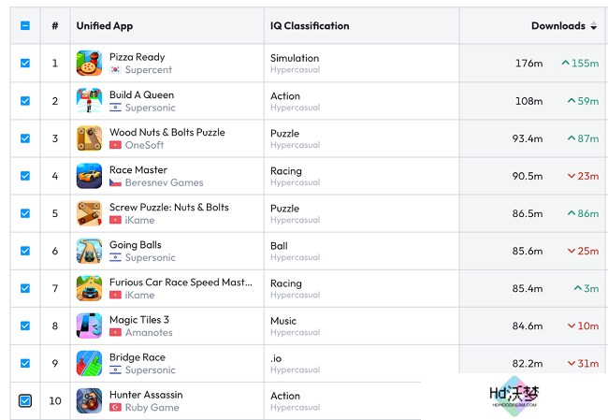This screenshot has height=420, width=608.
Task: Open Screw Puzzle: Nuts & Bolts link
Action: (169, 208)
